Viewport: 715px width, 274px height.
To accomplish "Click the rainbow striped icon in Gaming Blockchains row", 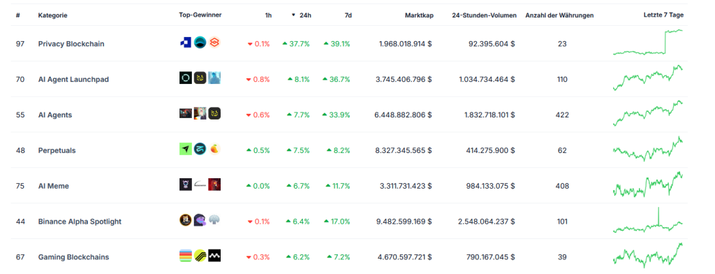I will click(x=186, y=256).
